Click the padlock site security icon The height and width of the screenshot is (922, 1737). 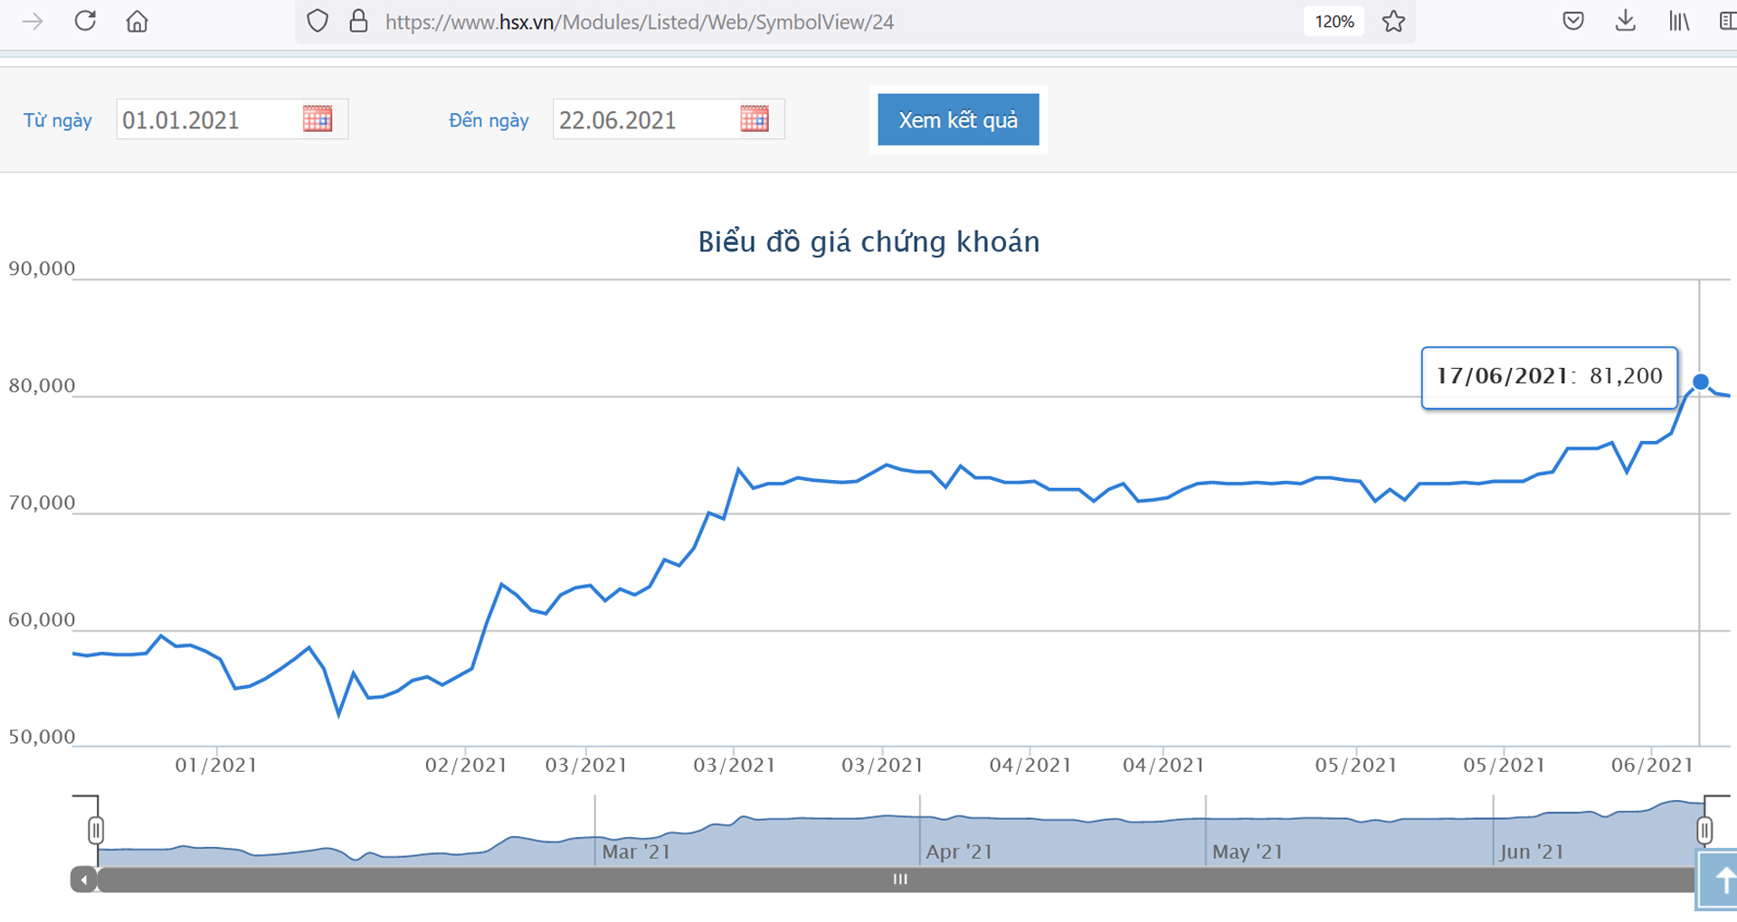358,21
